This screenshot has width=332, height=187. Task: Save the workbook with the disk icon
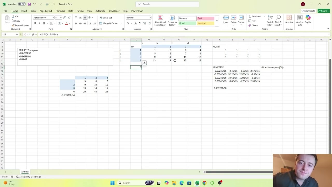(29, 4)
